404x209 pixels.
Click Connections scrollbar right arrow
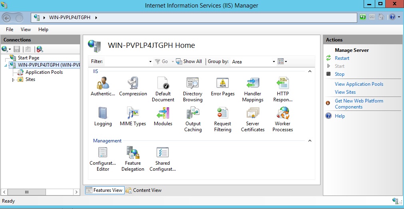click(x=76, y=192)
